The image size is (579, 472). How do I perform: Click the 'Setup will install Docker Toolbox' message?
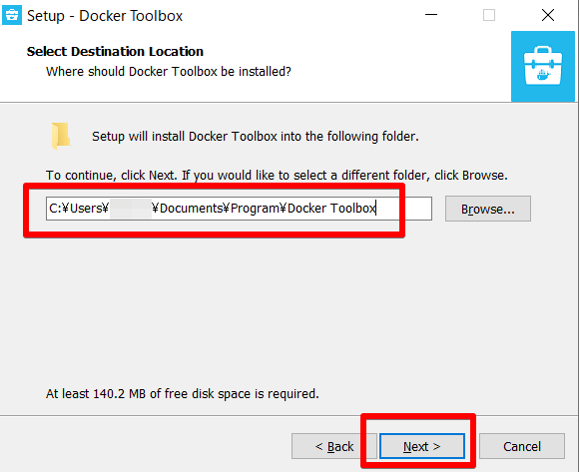pos(256,137)
